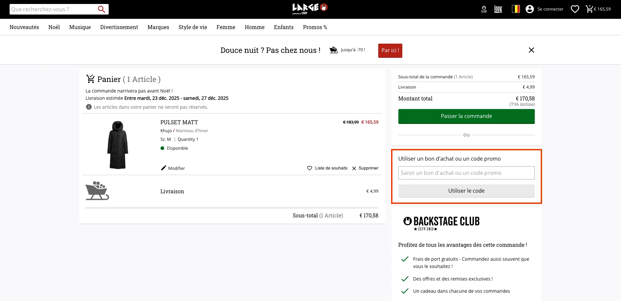The image size is (621, 301).
Task: Click the info icon about unreserved cart items
Action: click(x=89, y=107)
